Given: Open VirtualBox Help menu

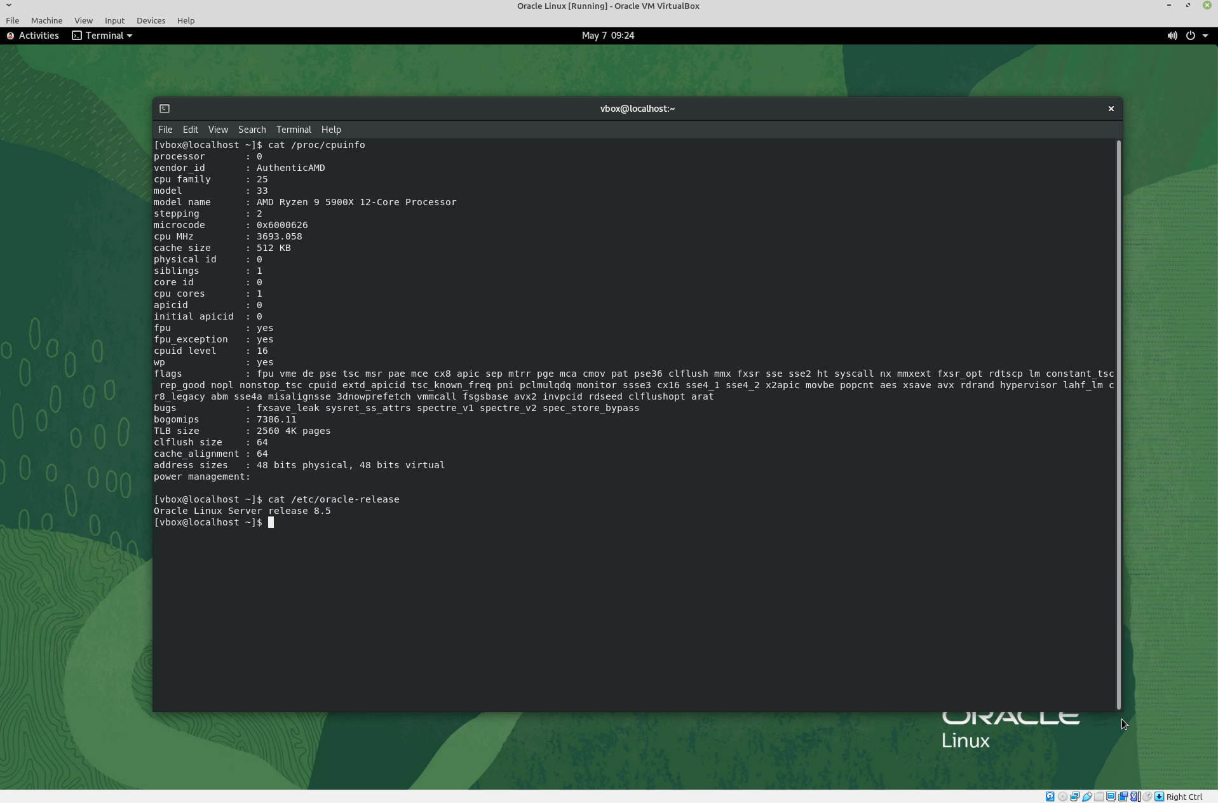Looking at the screenshot, I should pos(186,20).
